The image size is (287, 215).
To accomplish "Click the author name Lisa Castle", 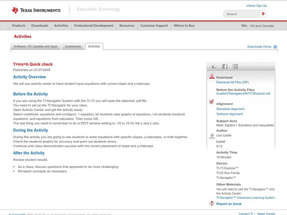I will (x=224, y=136).
